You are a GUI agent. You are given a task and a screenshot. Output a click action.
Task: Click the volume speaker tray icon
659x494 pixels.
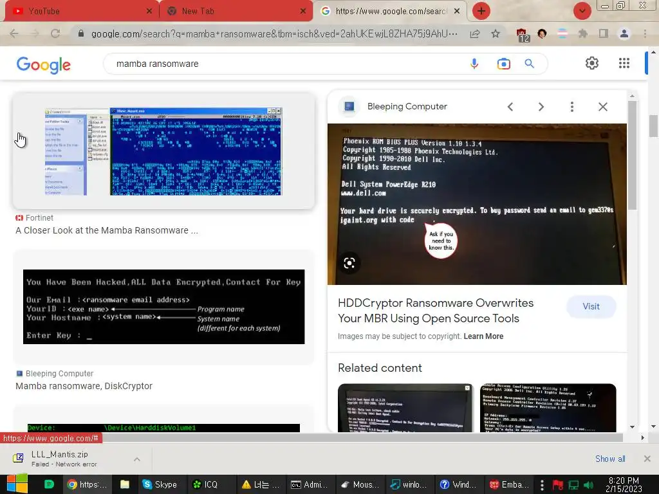(588, 485)
